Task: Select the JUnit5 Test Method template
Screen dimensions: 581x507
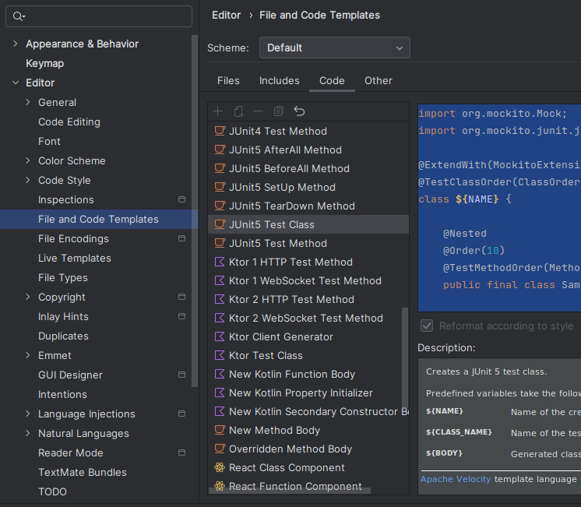Action: point(278,243)
